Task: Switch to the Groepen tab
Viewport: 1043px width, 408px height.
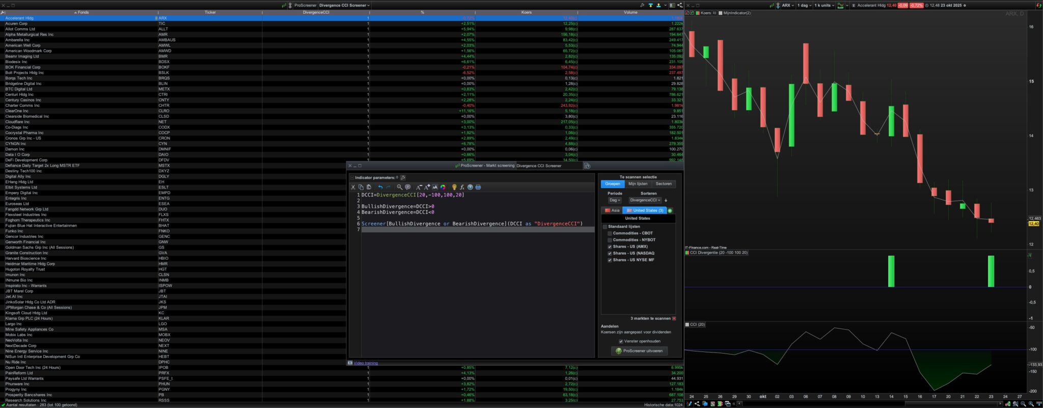Action: coord(613,184)
